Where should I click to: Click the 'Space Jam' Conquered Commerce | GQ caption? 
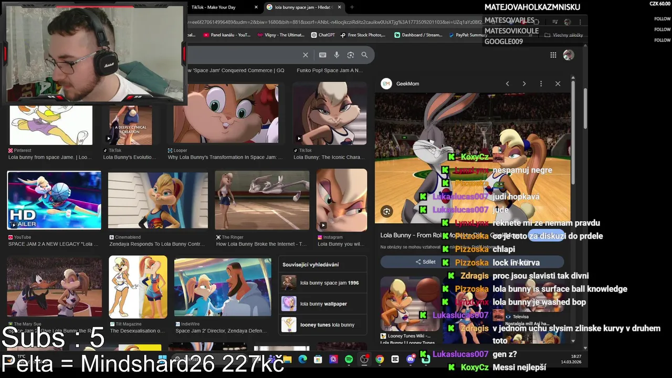[236, 70]
